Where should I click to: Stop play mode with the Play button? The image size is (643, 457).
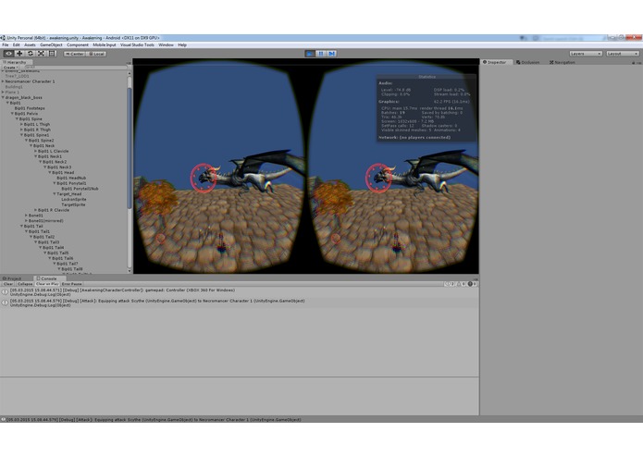click(x=310, y=54)
